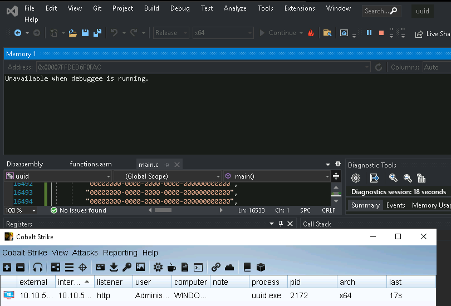Click the Undo arrow icon

[114, 33]
